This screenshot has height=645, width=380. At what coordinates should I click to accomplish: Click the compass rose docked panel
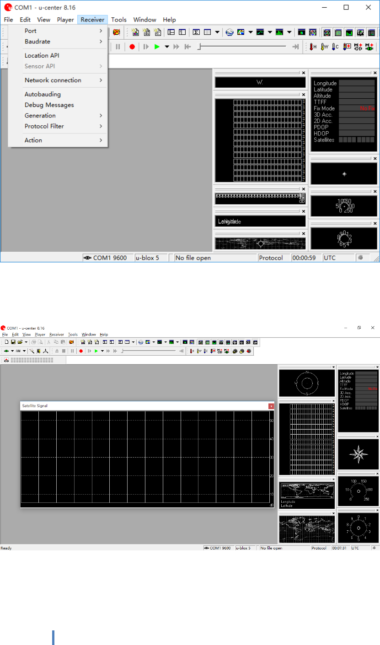click(x=358, y=454)
